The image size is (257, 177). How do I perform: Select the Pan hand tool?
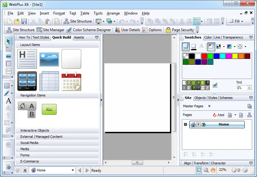[x=213, y=170]
